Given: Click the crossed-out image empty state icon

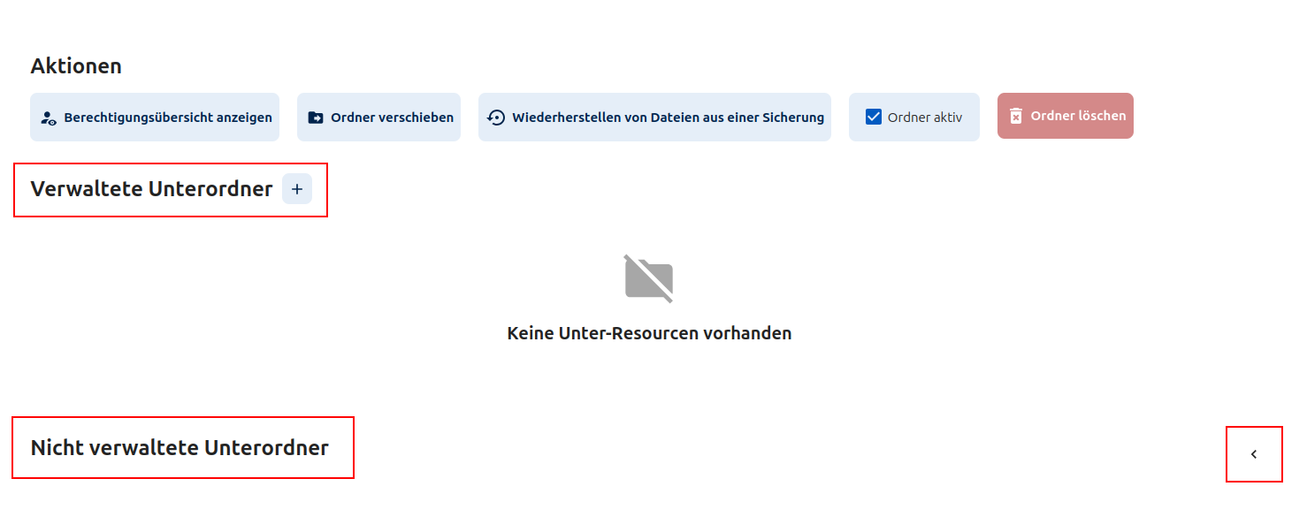Looking at the screenshot, I should pos(650,277).
